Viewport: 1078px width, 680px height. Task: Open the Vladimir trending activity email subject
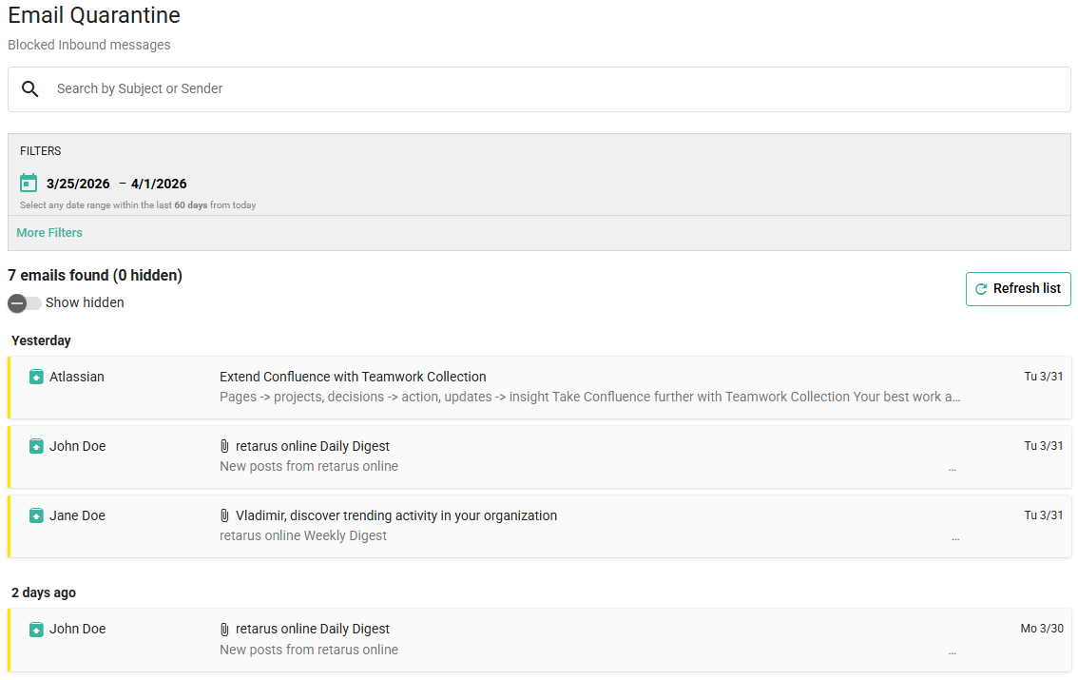[396, 515]
